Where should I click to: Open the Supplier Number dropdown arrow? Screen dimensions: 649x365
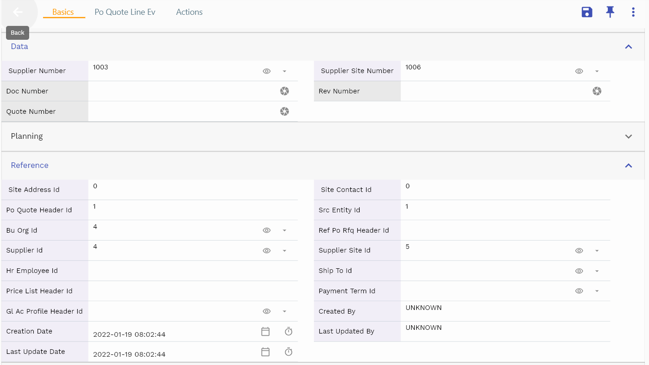284,71
